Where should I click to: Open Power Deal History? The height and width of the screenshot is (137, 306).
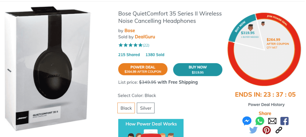[x=266, y=105]
